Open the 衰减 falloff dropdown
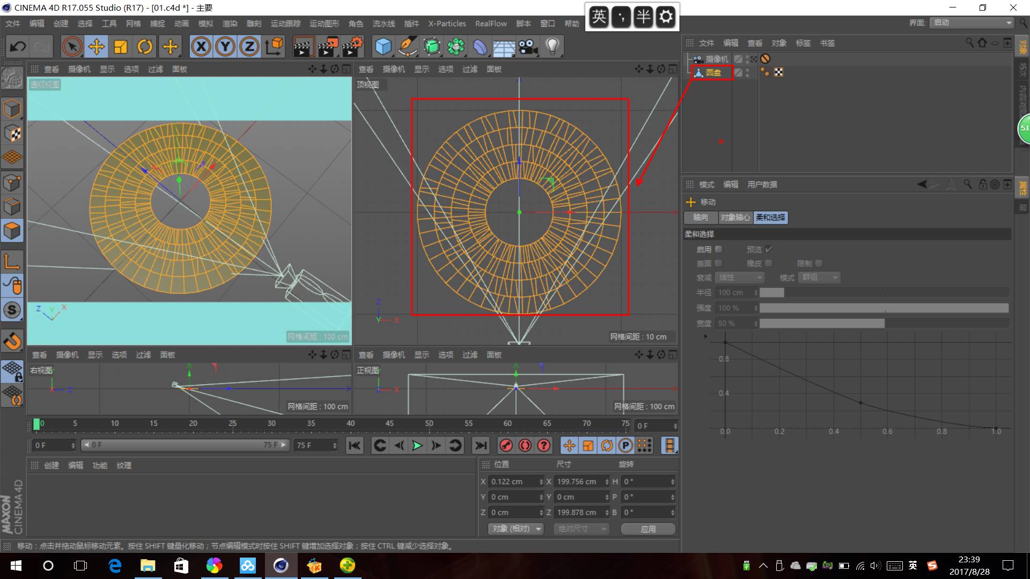Screen dimensions: 1030x579 coord(740,277)
